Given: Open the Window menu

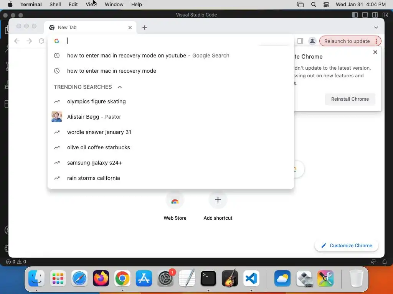Looking at the screenshot, I should 114,4.
